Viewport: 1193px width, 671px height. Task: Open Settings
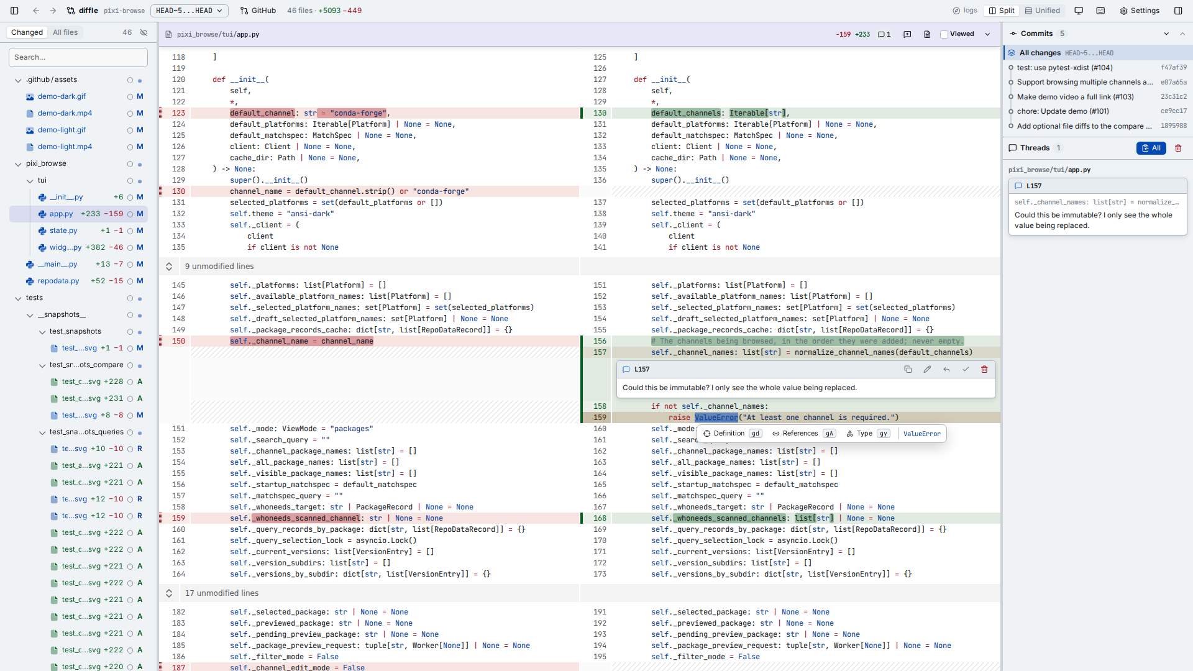point(1140,11)
